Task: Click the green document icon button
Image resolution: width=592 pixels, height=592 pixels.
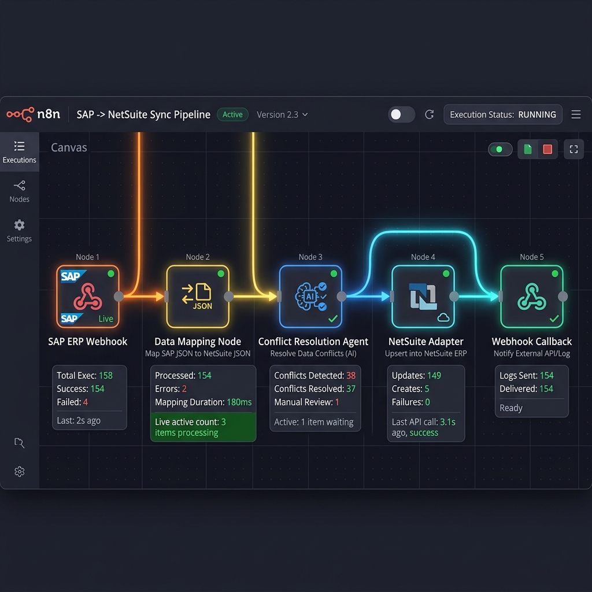Action: point(528,149)
